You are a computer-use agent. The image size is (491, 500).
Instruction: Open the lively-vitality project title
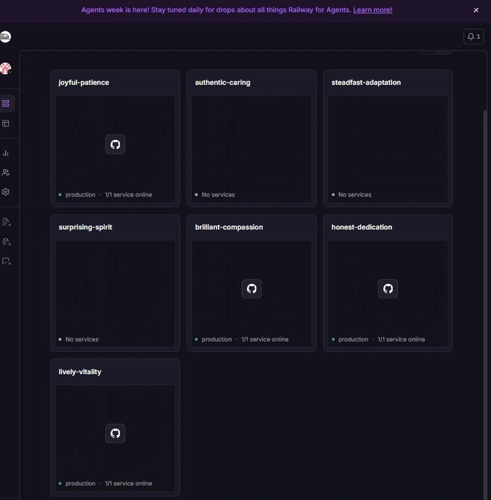point(80,372)
